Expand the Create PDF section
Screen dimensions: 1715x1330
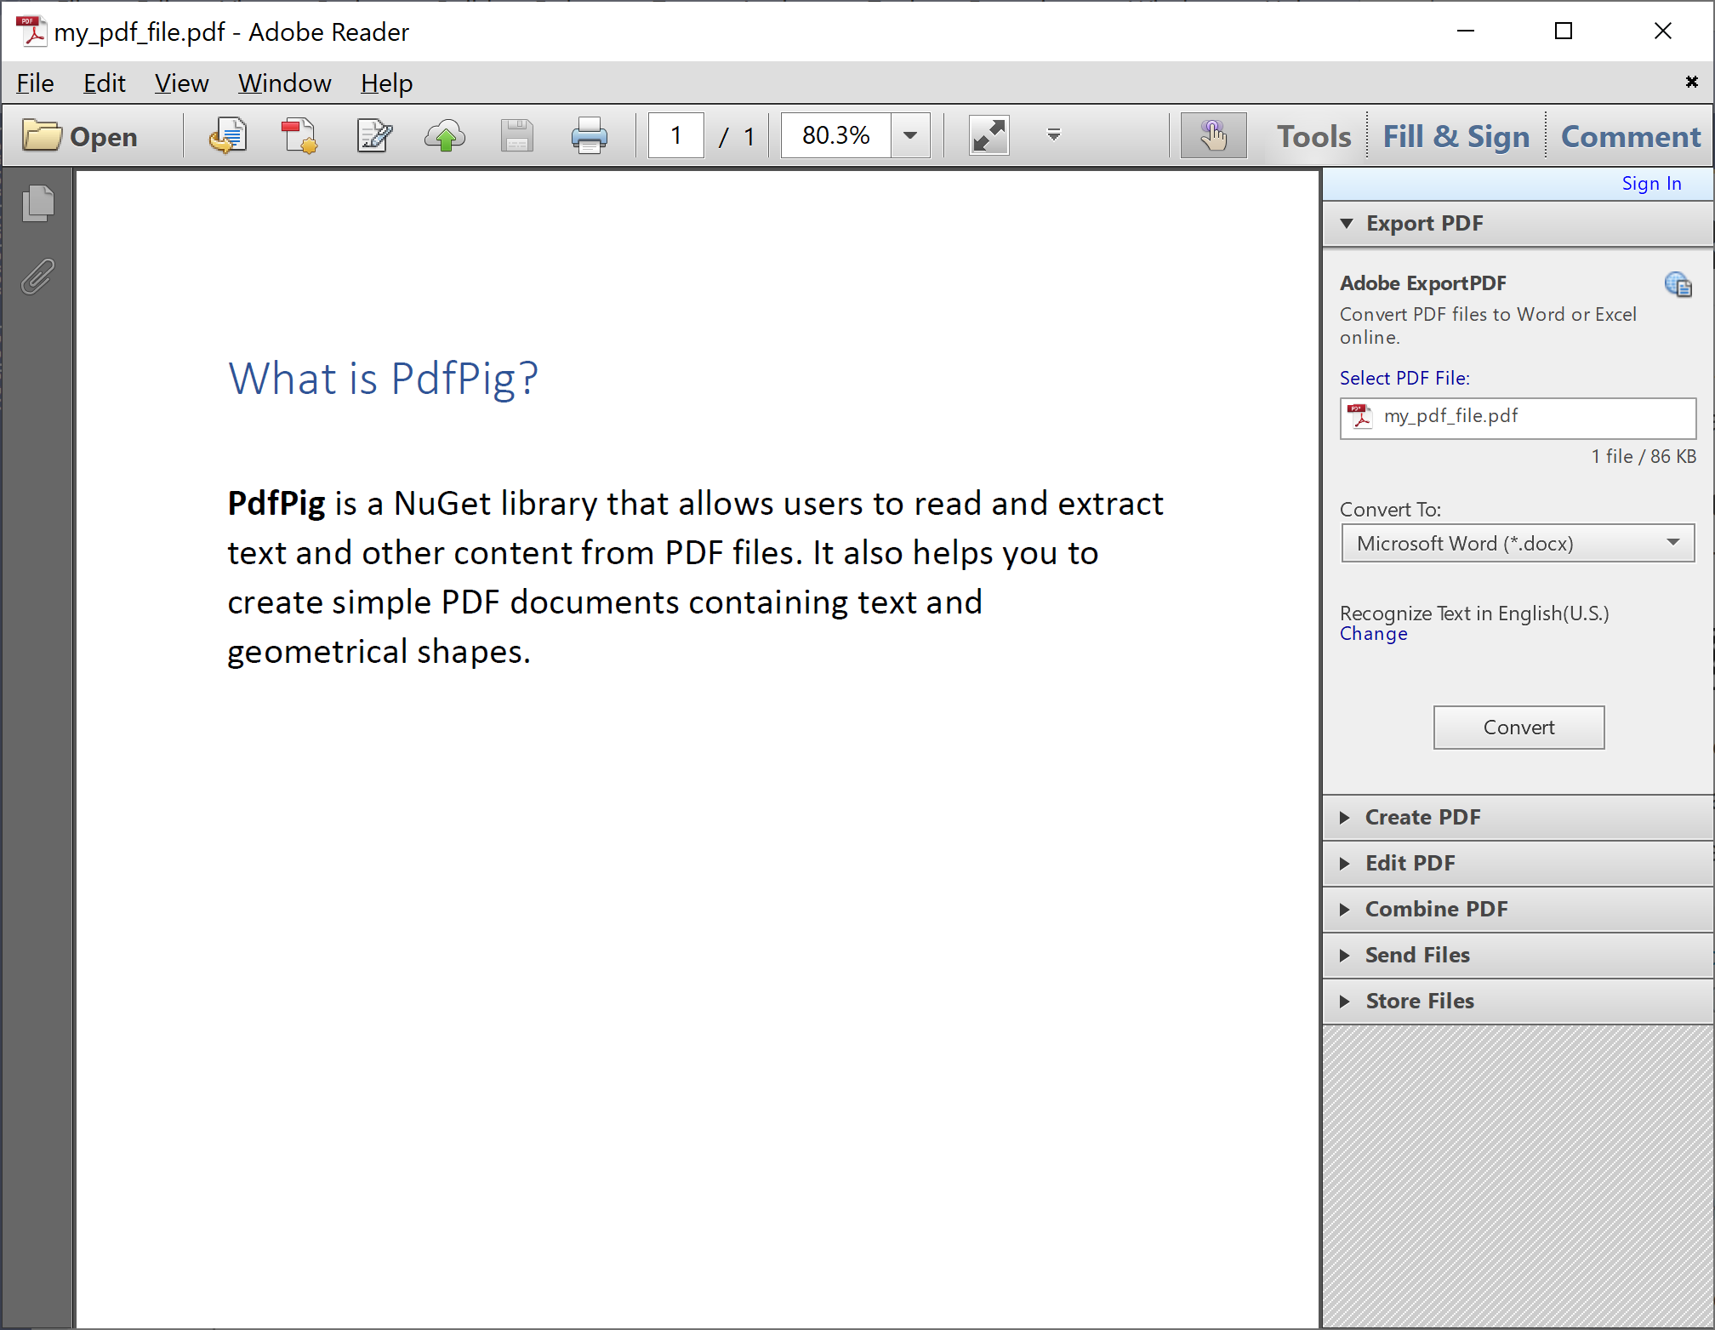(x=1422, y=818)
